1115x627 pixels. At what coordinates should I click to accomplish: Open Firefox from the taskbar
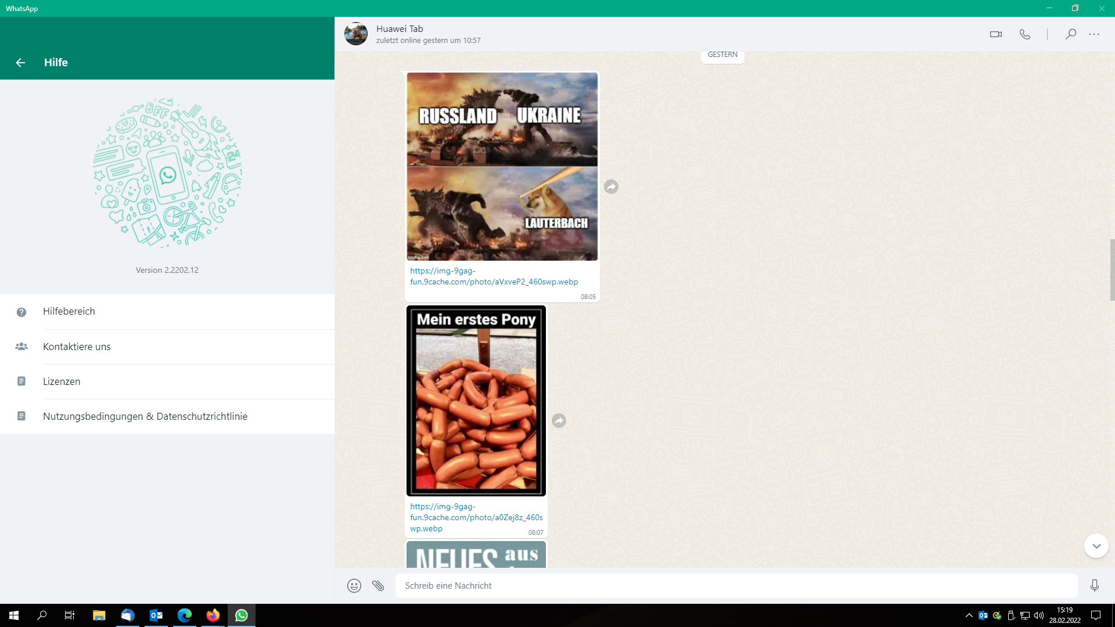click(213, 615)
